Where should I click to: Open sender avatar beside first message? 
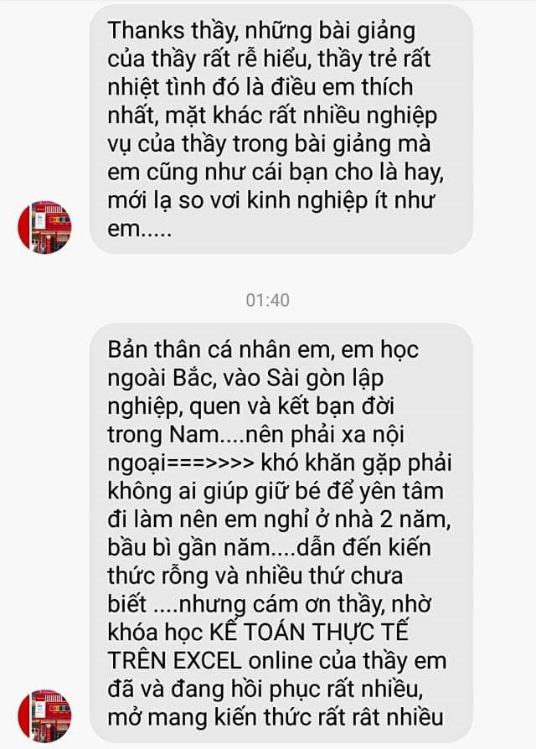(x=45, y=227)
